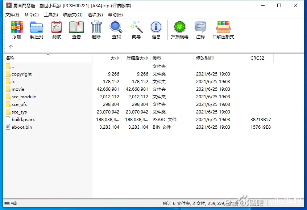The width and height of the screenshot is (307, 210).
Task: Select the build.psarc file icon
Action: pos(8,119)
